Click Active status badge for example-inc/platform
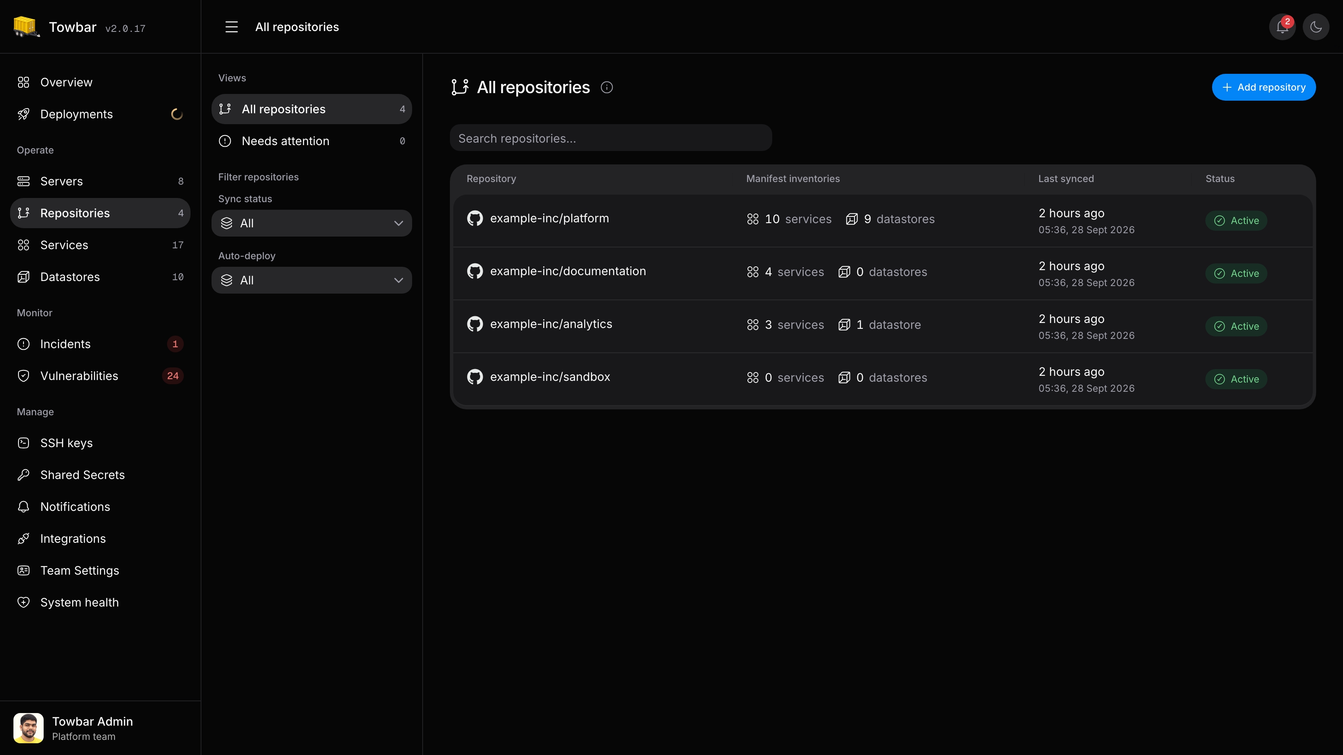Screen dimensions: 1343x755 point(1236,221)
